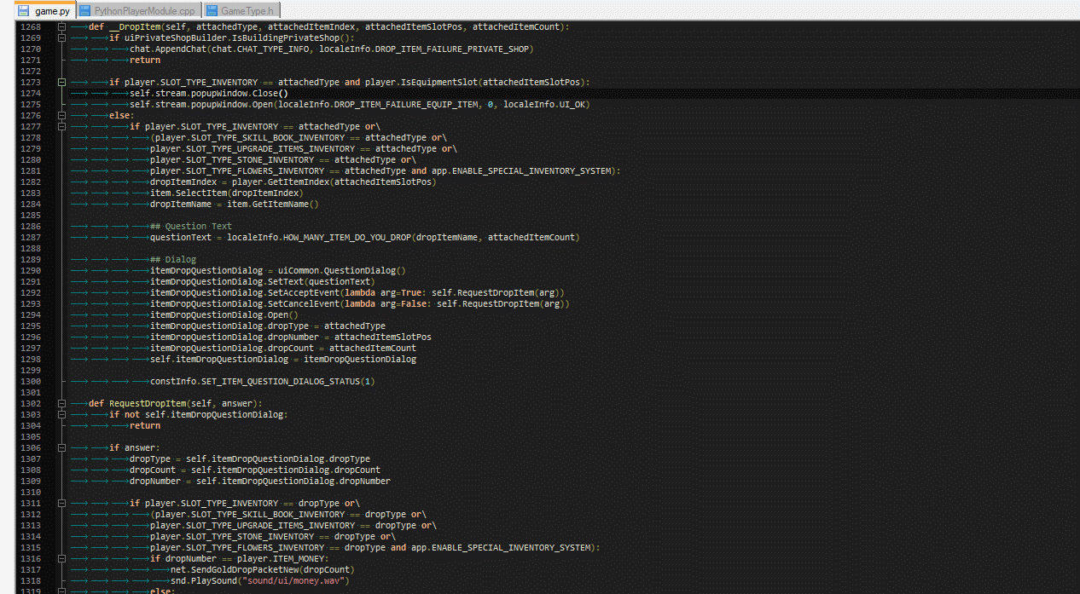The height and width of the screenshot is (594, 1080).
Task: Open the GameType.h tab
Action: (x=247, y=11)
